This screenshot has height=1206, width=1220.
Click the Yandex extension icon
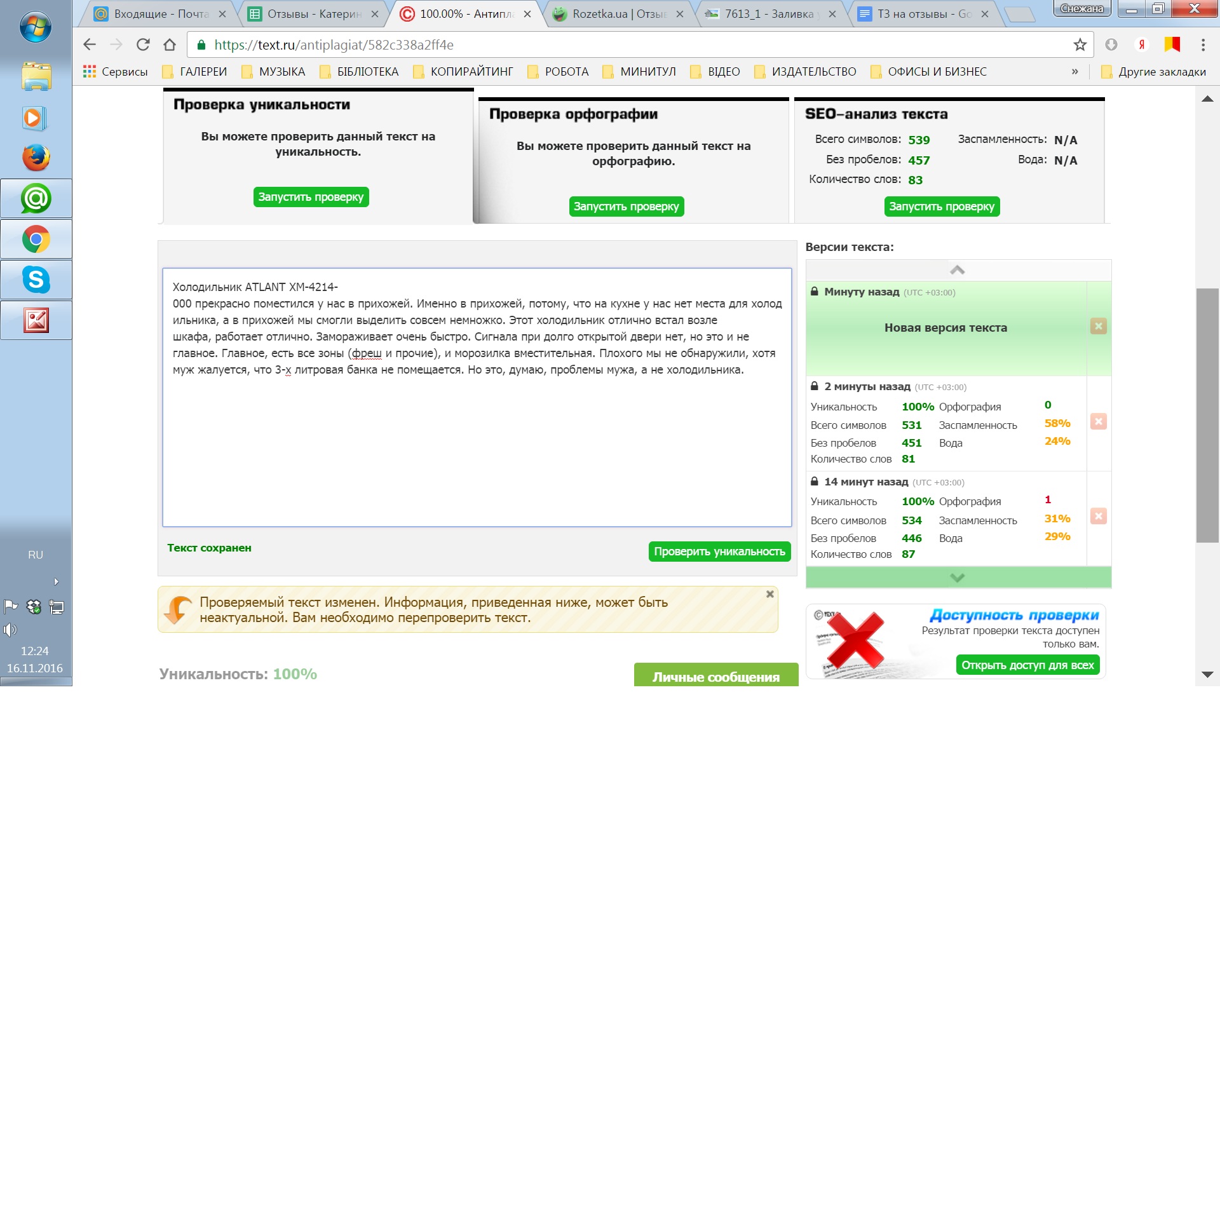coord(1141,44)
